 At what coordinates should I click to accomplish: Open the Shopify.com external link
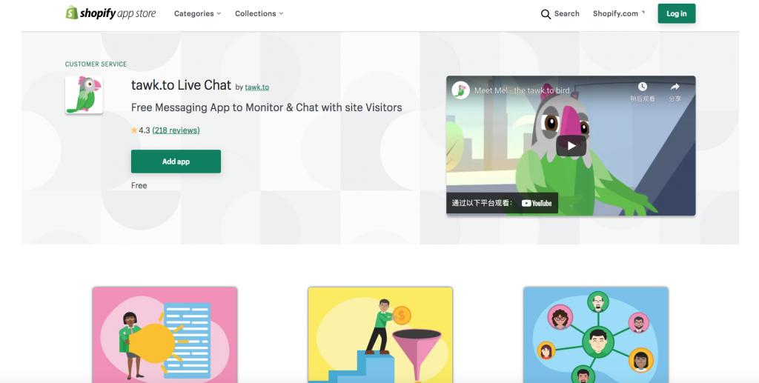[619, 13]
